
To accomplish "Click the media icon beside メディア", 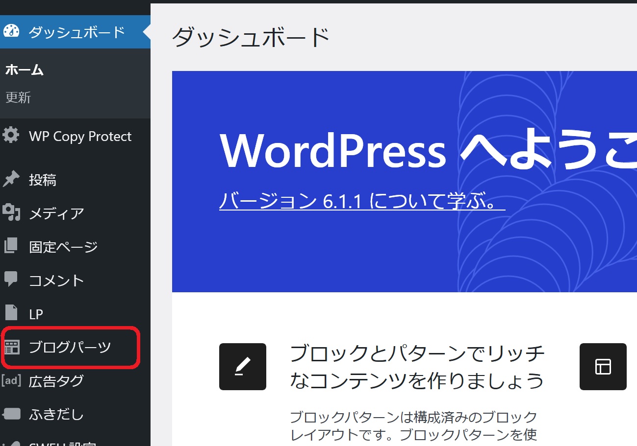I will (11, 213).
